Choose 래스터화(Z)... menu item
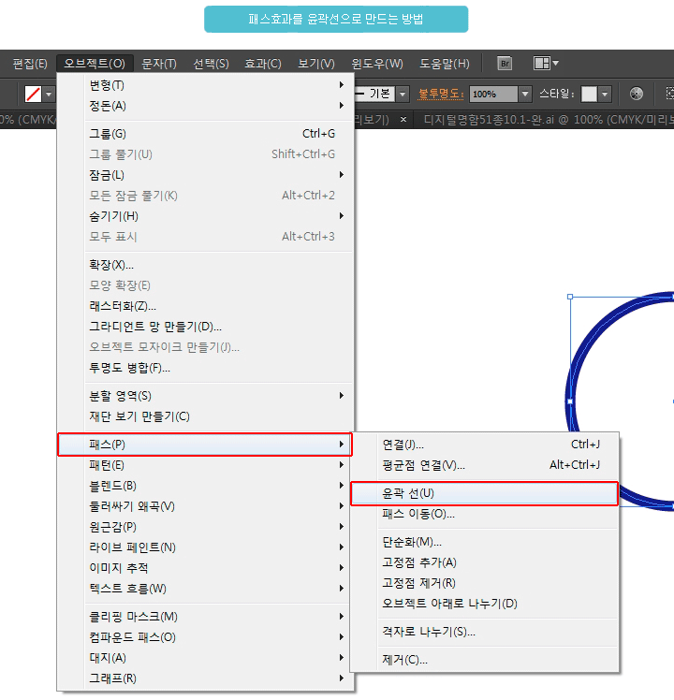This screenshot has width=674, height=700. click(123, 306)
